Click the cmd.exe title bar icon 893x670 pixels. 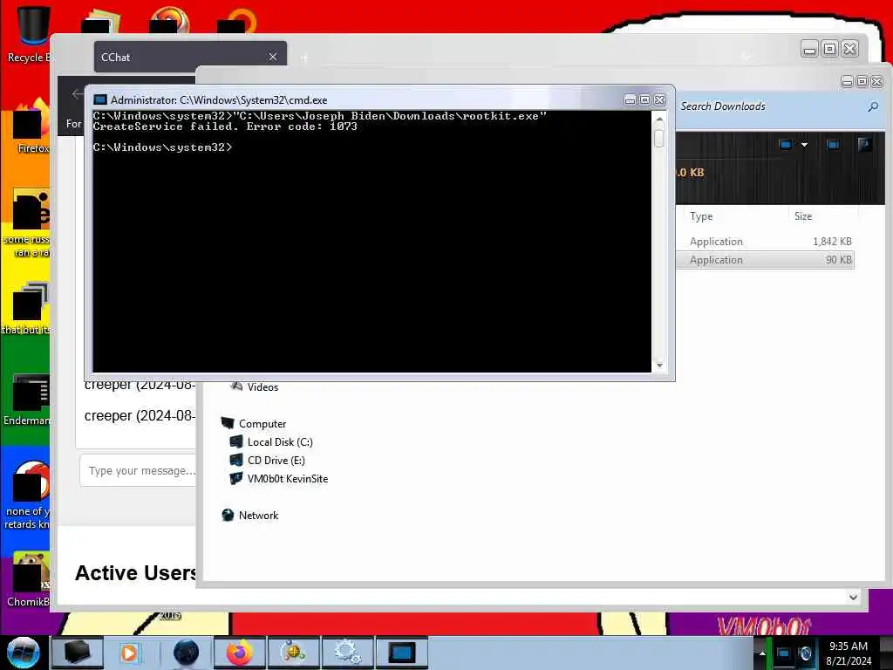point(100,99)
